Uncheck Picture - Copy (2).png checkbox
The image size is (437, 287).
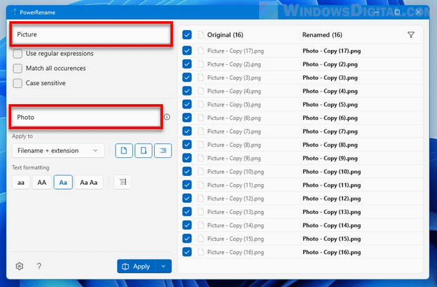(x=187, y=64)
